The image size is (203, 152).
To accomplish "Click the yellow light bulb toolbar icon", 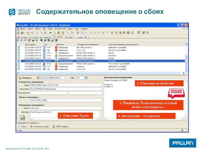I will pos(116,33).
